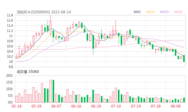The width and height of the screenshot is (188, 112).
Task: Click the 07-28 date axis label
Action: (x=156, y=106)
